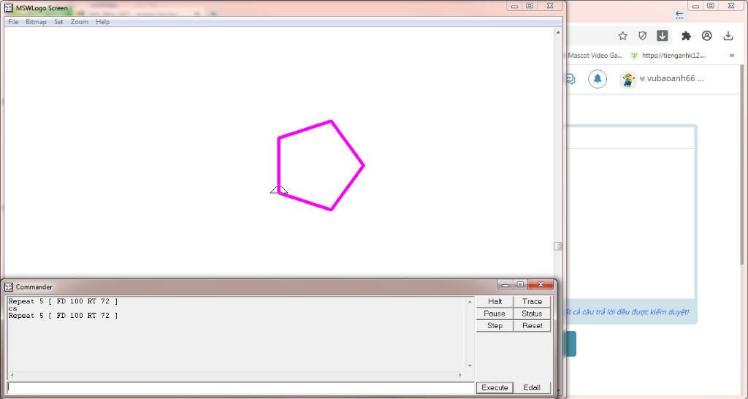Click the scroll up arrow of MSWLogo canvas

tap(557, 32)
